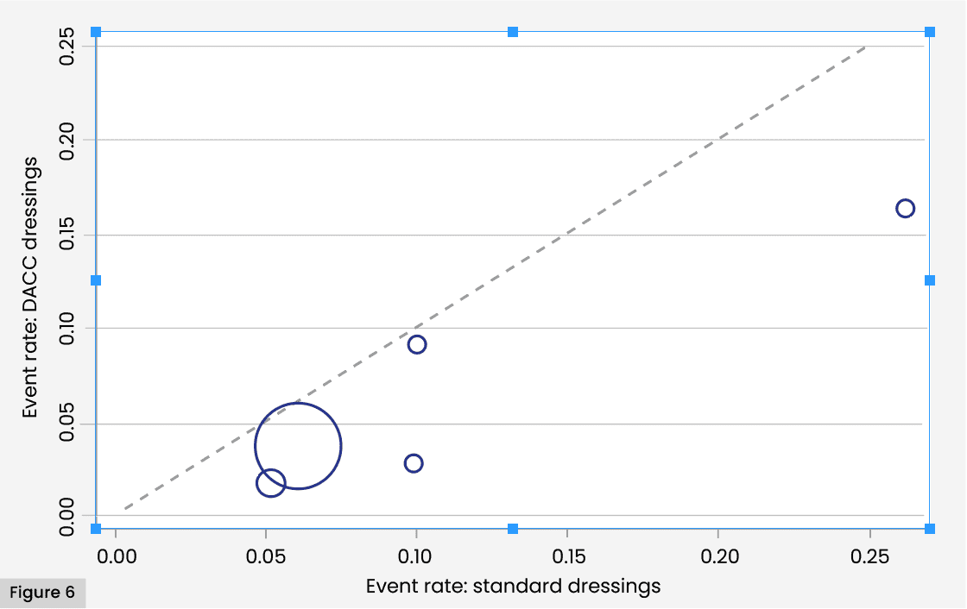Click the top-left selection handle

96,32
